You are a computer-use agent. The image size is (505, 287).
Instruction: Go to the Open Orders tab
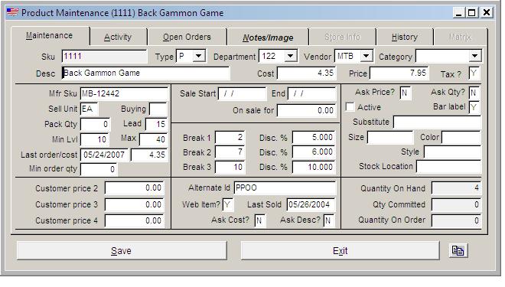click(187, 37)
